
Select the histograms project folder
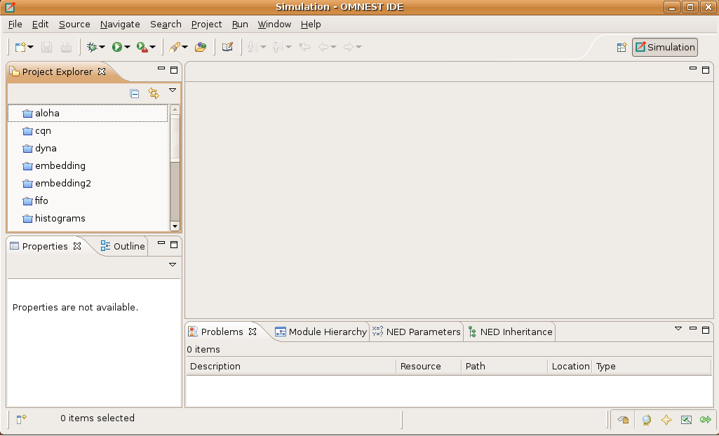88,219
